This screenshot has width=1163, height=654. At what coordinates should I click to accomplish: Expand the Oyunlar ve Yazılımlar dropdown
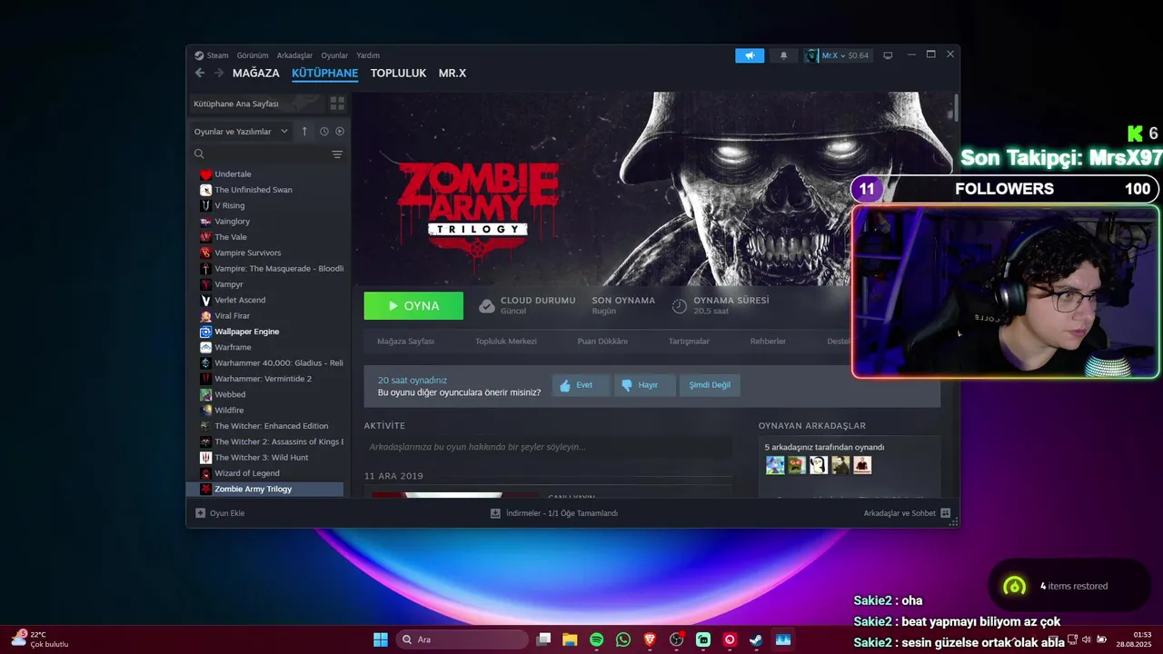241,132
